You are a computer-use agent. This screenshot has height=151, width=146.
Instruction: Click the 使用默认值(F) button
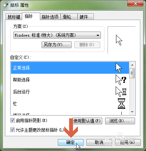click(x=87, y=121)
